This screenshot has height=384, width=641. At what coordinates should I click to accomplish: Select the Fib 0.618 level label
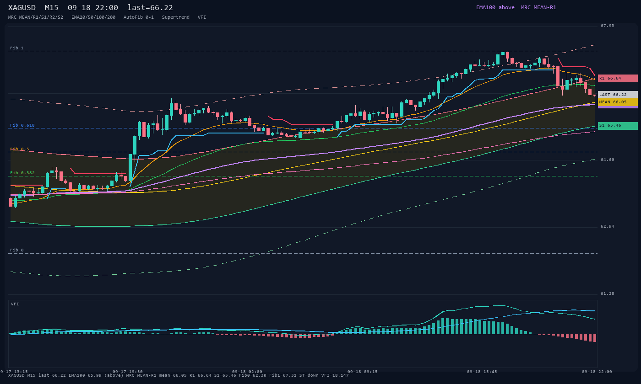22,125
